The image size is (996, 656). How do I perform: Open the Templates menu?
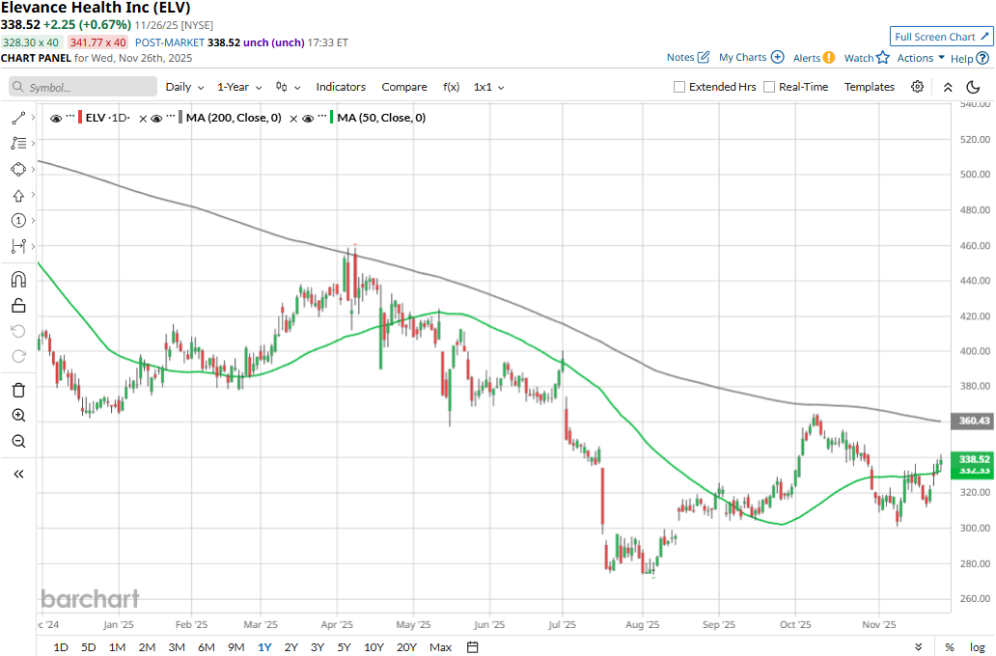869,87
